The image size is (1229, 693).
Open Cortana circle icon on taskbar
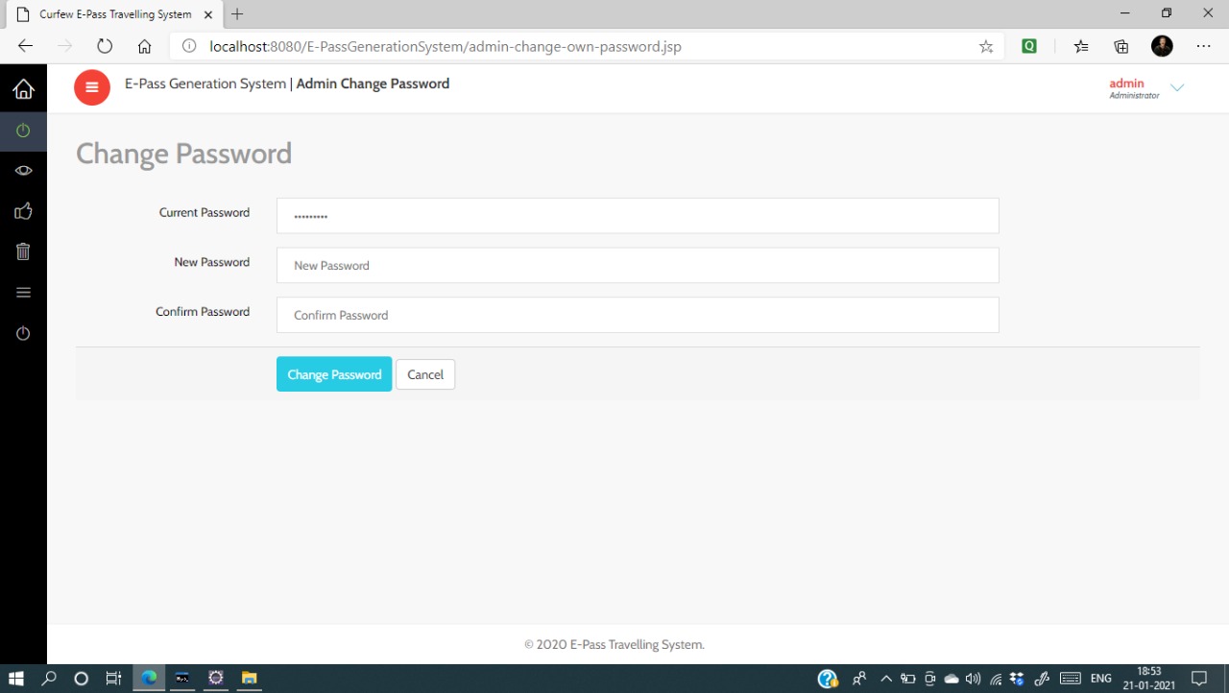(x=82, y=678)
